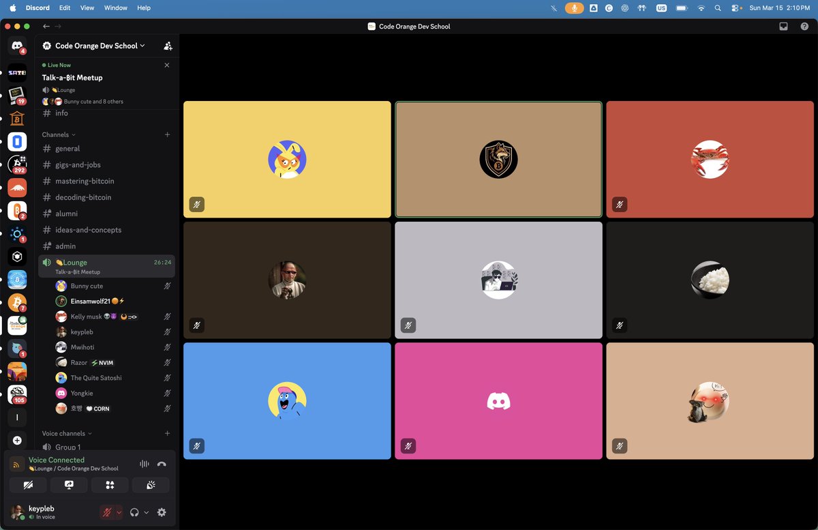This screenshot has height=530, width=818.
Task: Turn on camera toggle
Action: (28, 485)
